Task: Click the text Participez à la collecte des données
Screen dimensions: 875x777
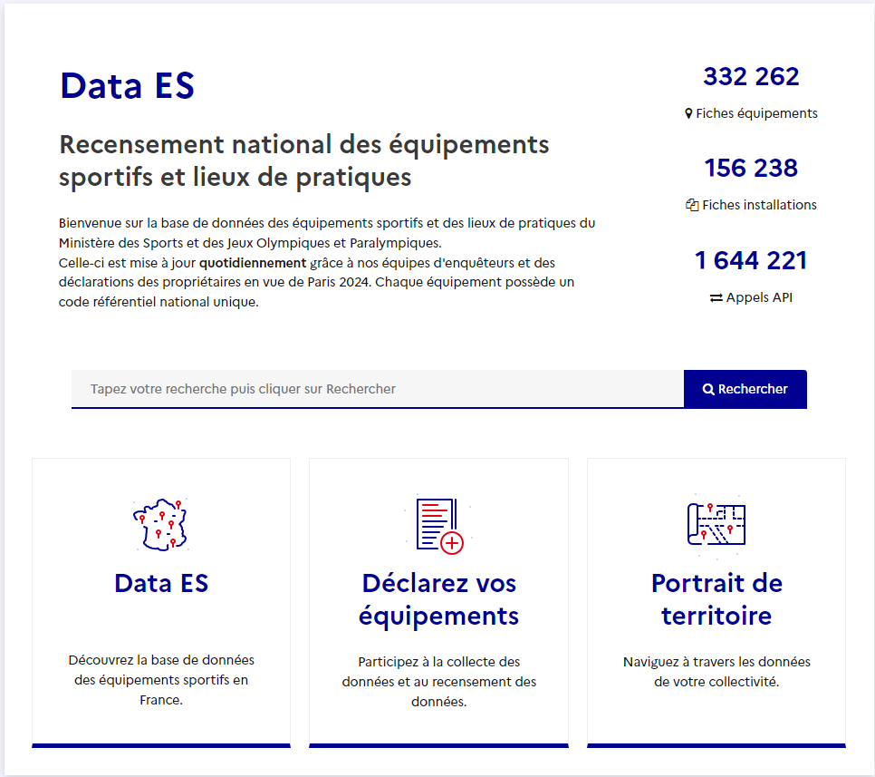Action: tap(439, 682)
